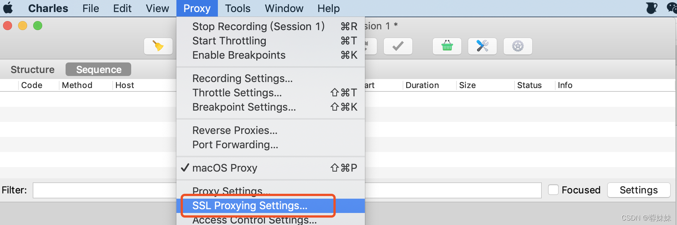Click the broom clear session icon

click(x=158, y=46)
